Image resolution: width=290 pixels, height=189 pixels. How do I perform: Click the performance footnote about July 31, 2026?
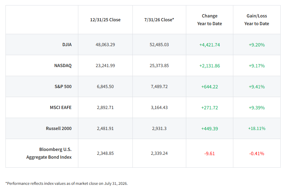(x=67, y=184)
